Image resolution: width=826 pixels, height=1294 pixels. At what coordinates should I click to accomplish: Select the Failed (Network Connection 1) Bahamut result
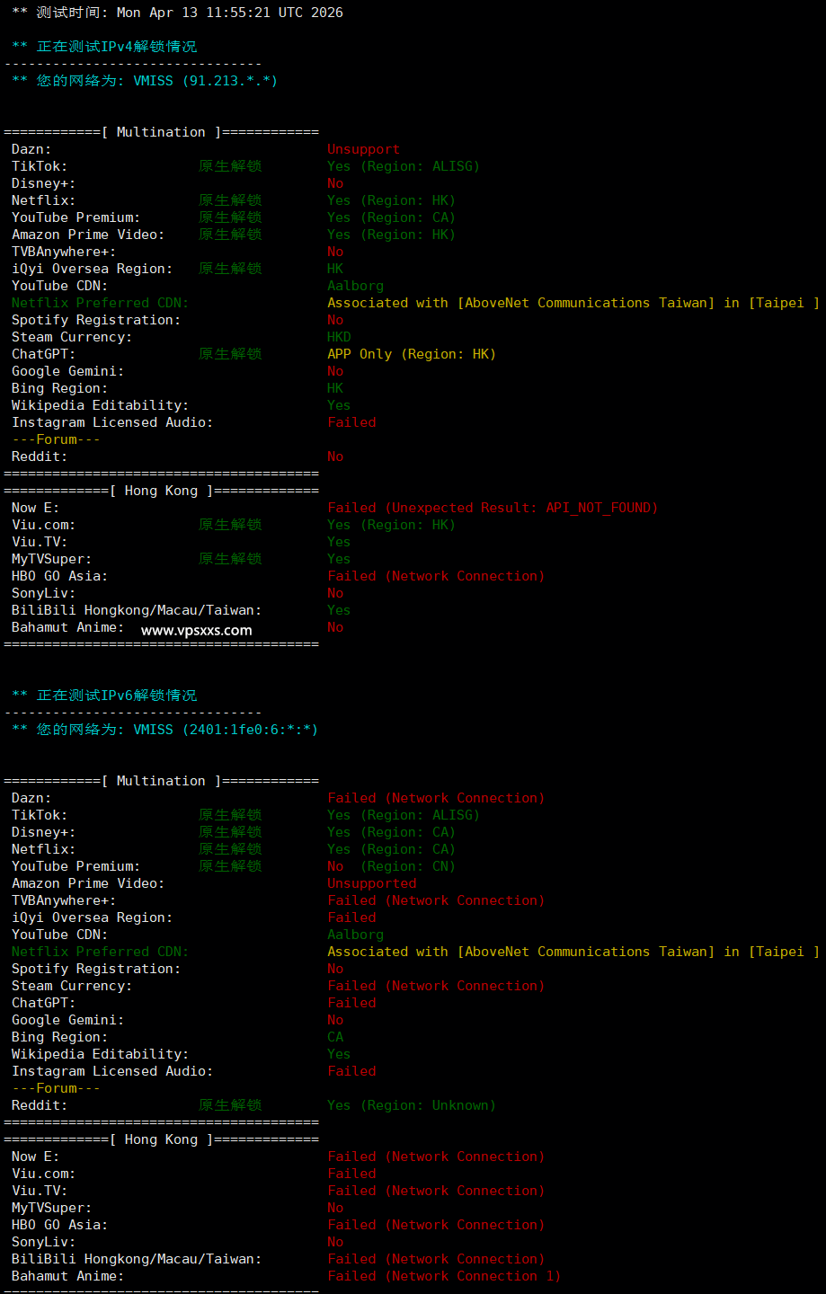click(443, 1276)
